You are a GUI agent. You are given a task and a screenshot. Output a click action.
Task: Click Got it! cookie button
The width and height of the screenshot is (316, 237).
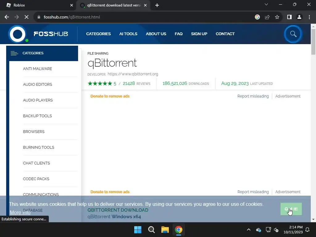(x=291, y=209)
